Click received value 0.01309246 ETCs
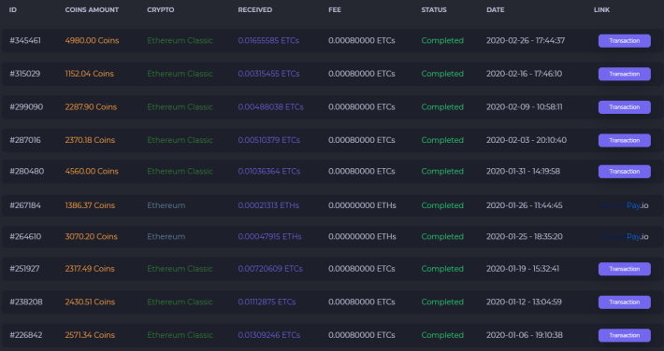The image size is (664, 351). (x=269, y=335)
